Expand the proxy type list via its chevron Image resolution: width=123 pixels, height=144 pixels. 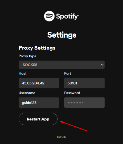point(102,65)
